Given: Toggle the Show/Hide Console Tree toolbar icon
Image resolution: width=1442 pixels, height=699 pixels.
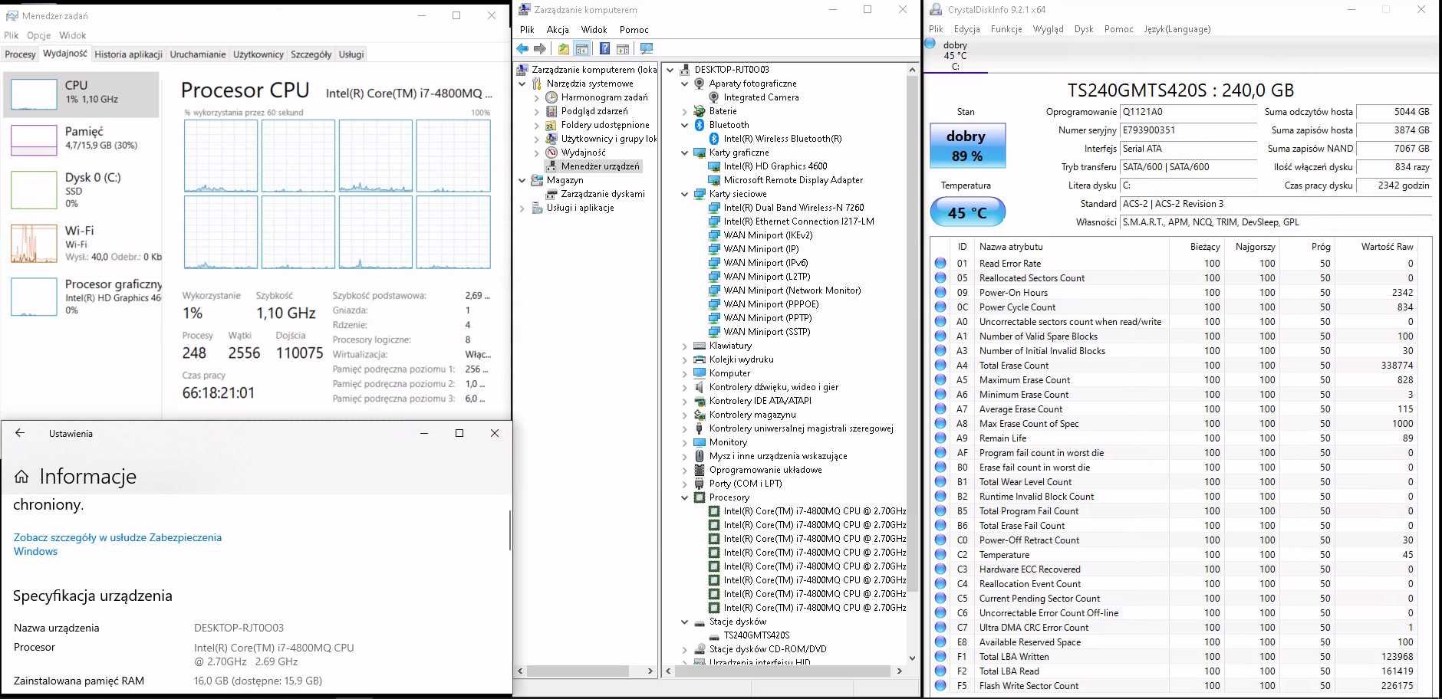Looking at the screenshot, I should (582, 49).
